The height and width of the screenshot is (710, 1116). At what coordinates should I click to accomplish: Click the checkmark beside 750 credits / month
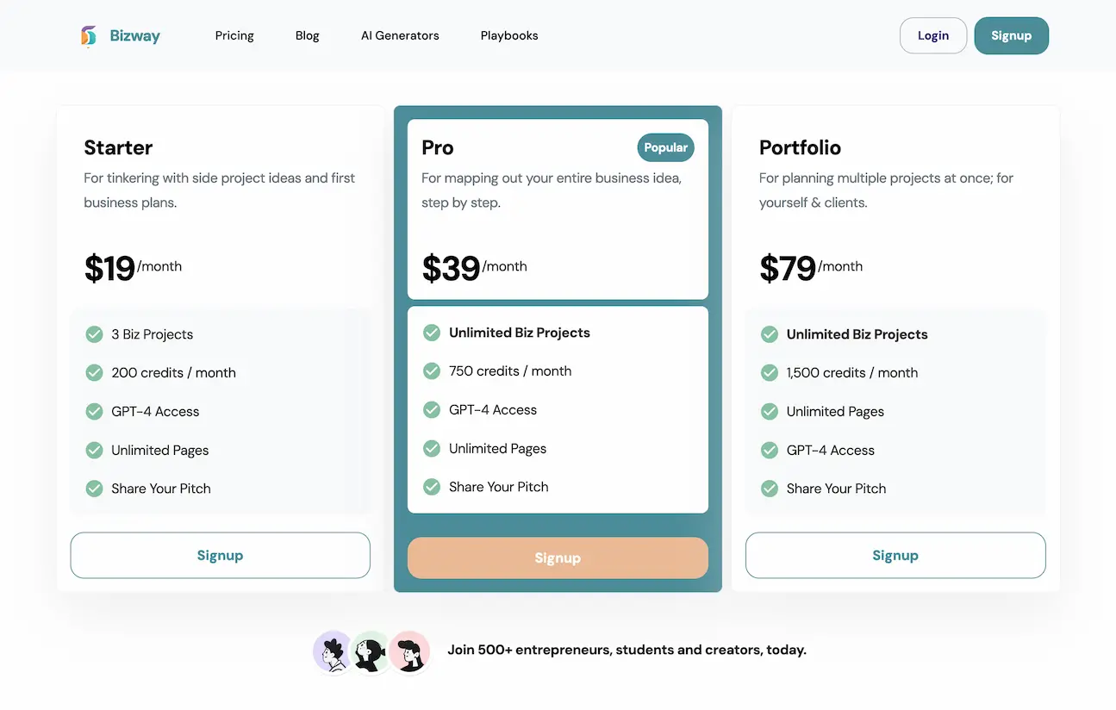pyautogui.click(x=432, y=371)
